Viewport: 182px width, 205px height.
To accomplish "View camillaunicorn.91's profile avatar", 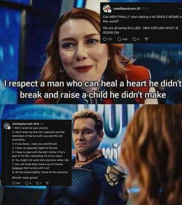I will (x=107, y=9).
